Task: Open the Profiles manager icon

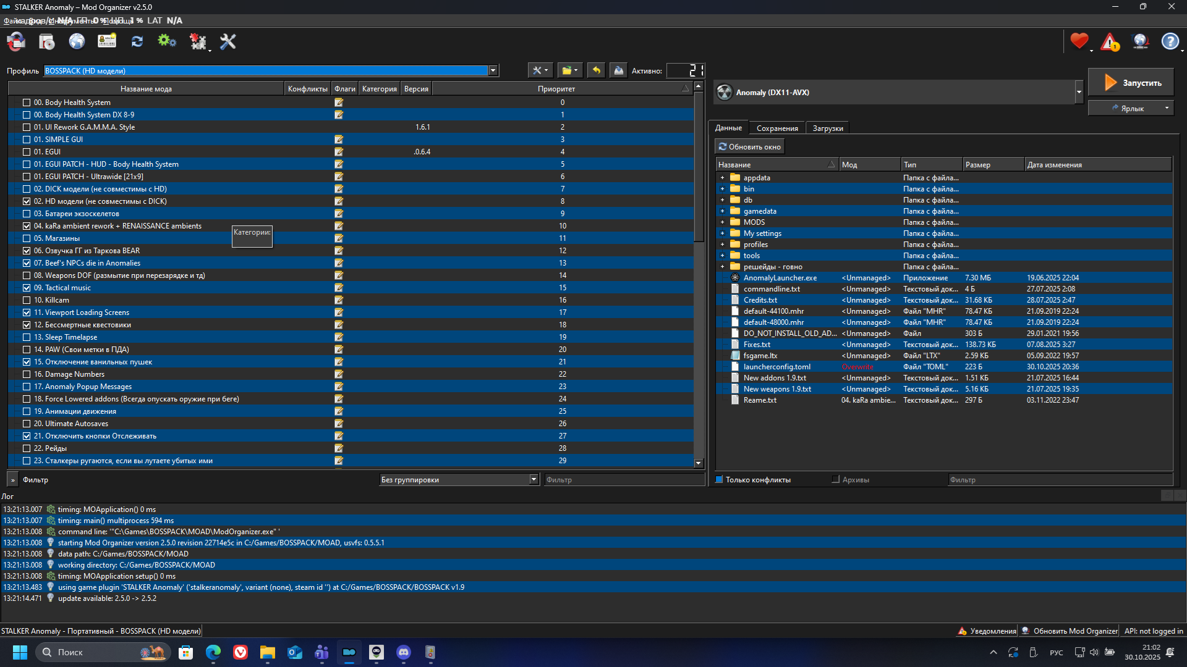Action: click(107, 41)
